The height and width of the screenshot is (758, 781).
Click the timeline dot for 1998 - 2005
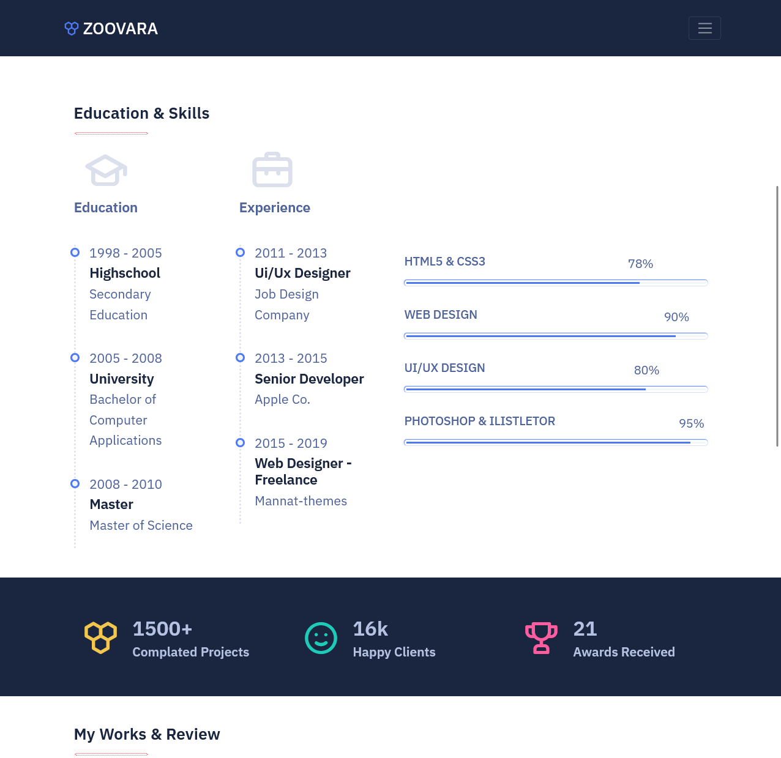(74, 253)
